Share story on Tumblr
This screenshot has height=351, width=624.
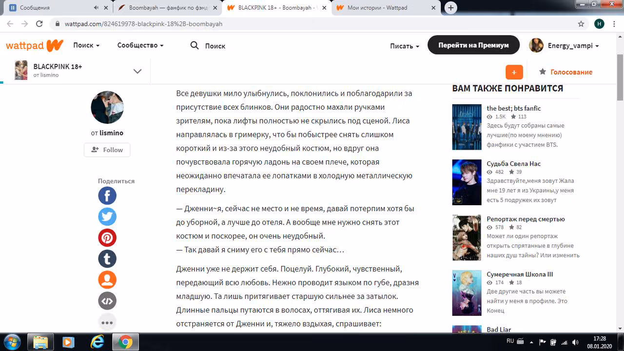click(x=107, y=259)
